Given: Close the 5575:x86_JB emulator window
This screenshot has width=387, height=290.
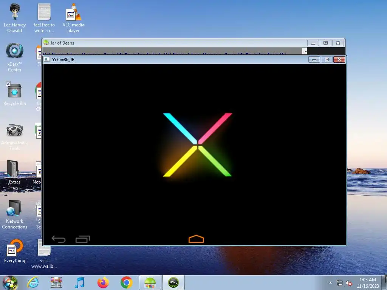Looking at the screenshot, I should pos(339,59).
